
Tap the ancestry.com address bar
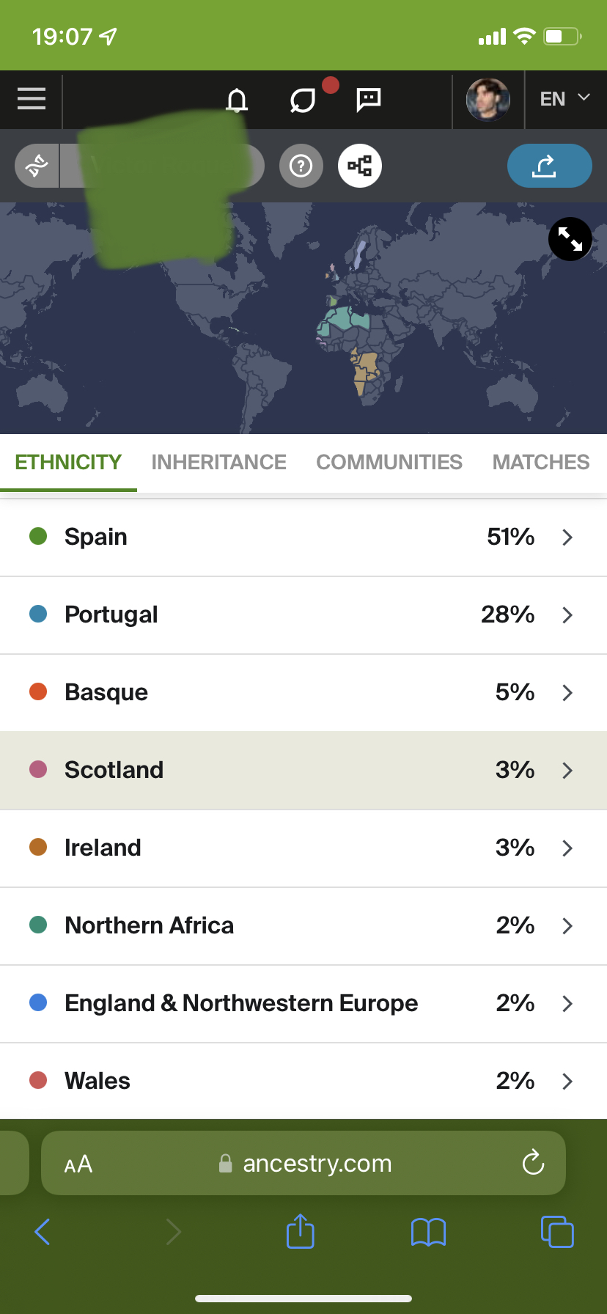[x=303, y=1163]
